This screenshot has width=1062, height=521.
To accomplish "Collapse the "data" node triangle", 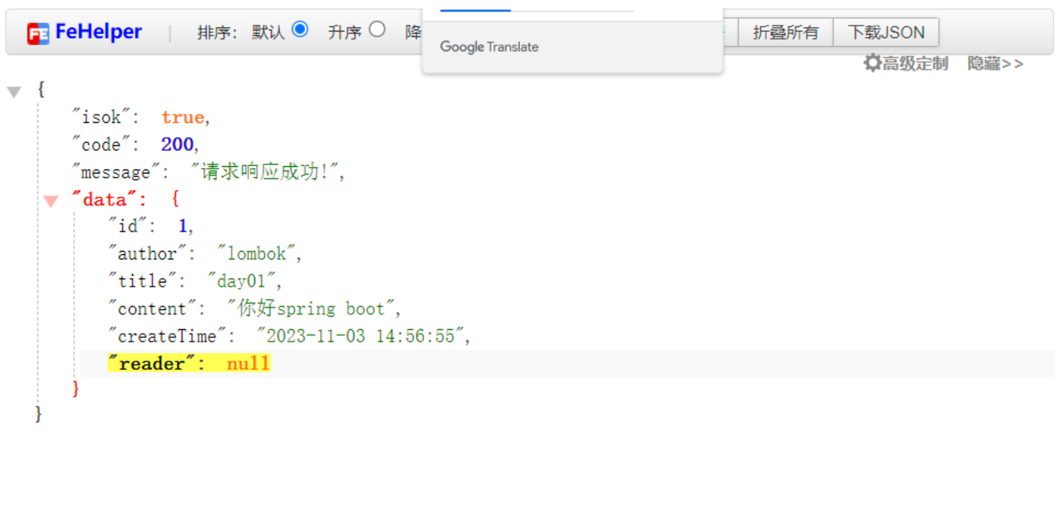I will point(51,201).
